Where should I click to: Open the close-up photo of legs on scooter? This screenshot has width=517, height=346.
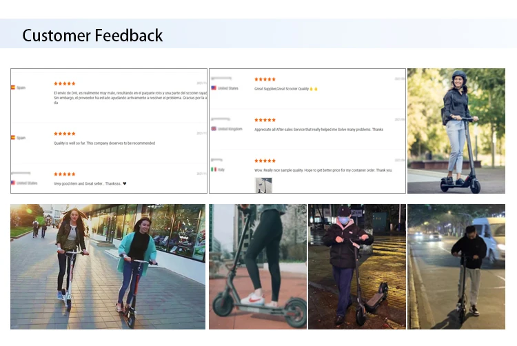(x=258, y=266)
